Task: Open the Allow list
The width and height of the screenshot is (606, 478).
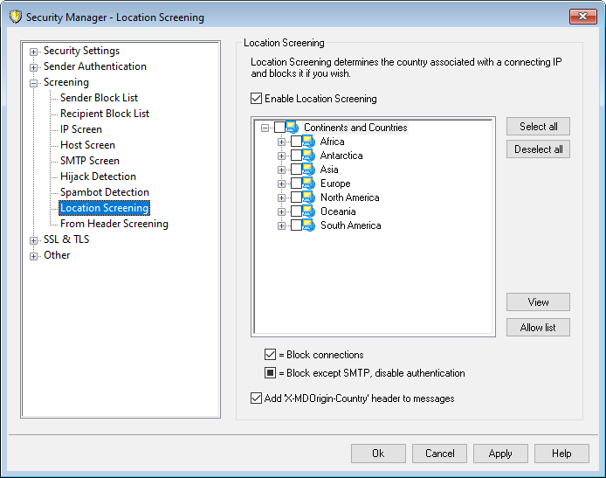Action: (538, 327)
